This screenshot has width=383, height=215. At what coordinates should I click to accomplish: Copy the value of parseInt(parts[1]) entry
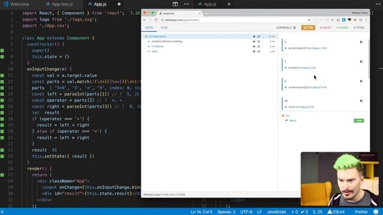[x=361, y=42]
